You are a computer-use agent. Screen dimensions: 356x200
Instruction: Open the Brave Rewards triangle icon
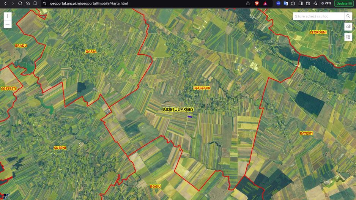[x=265, y=3]
